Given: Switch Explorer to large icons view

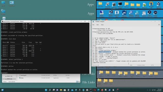Looking at the screenshot, I should point(79,82).
